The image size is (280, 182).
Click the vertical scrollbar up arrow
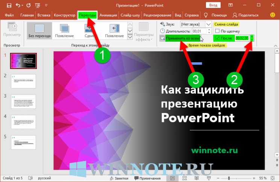(277, 51)
